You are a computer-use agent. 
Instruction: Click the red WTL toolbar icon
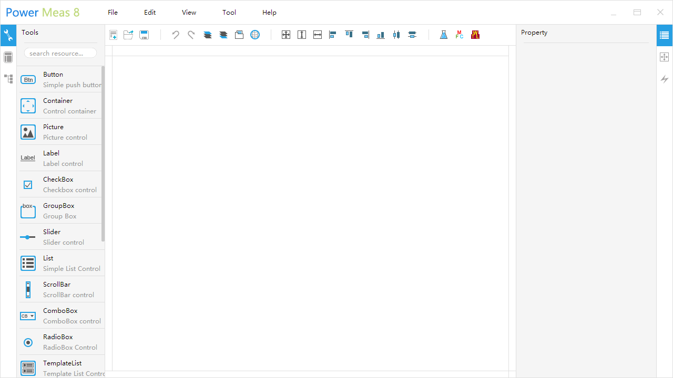coord(475,35)
